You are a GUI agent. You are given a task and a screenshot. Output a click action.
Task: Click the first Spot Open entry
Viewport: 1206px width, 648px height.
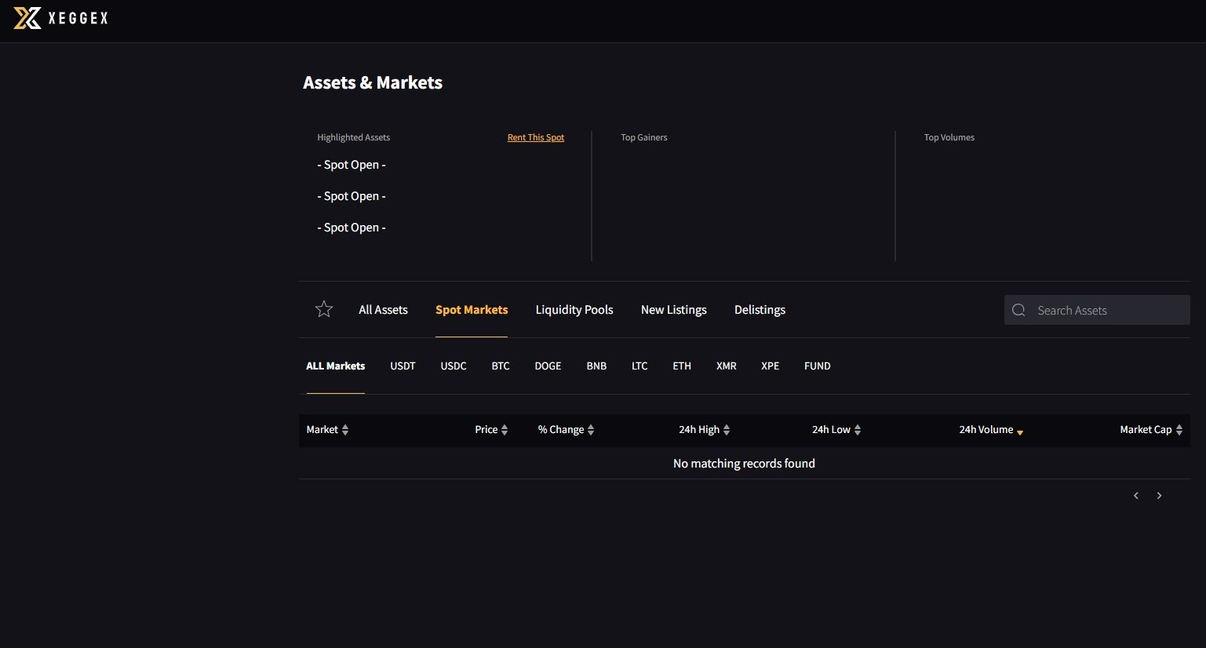click(352, 165)
